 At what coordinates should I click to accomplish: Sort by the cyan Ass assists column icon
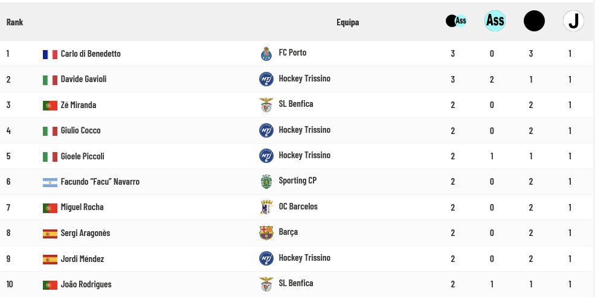[x=495, y=21]
